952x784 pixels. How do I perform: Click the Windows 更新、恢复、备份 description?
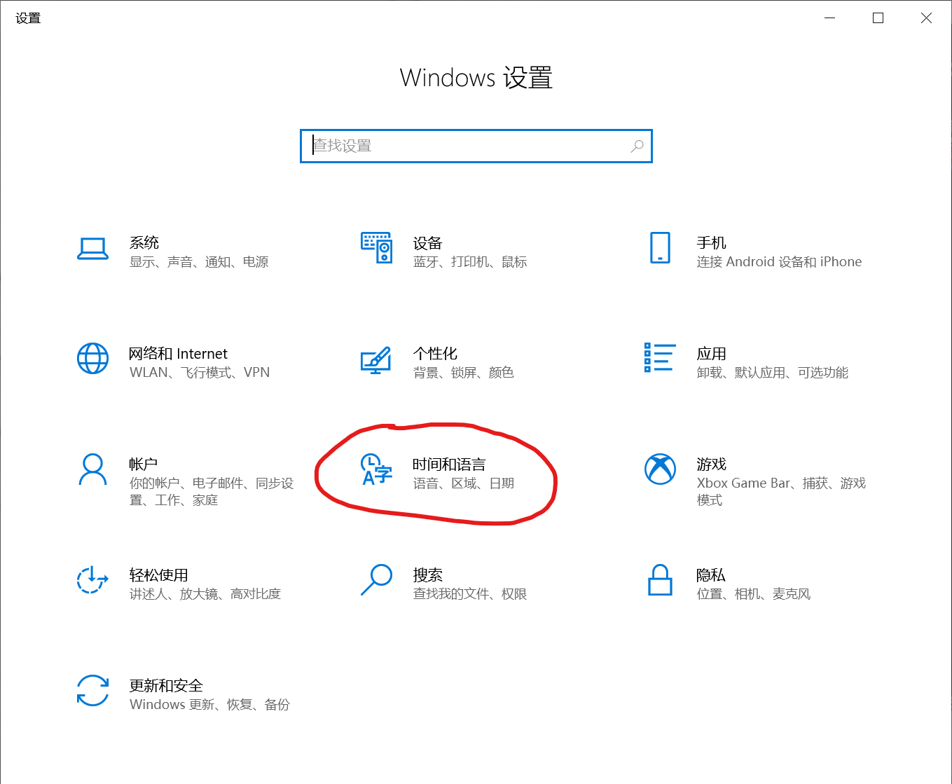209,705
